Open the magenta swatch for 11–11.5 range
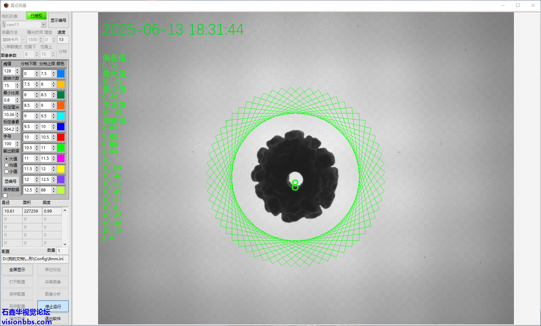The image size is (541, 326). 61,158
